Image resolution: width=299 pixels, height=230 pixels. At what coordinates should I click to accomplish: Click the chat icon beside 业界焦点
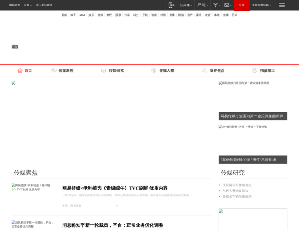[x=204, y=70]
